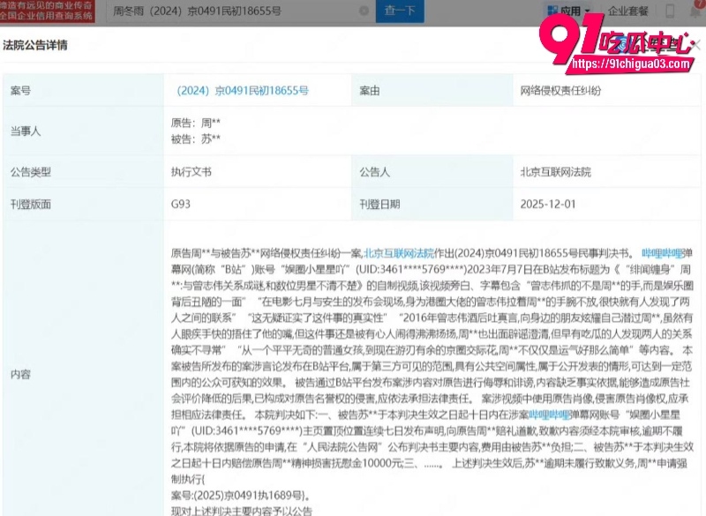
Task: Click the 案号:(2025)京0491执1689号 line
Action: point(240,496)
